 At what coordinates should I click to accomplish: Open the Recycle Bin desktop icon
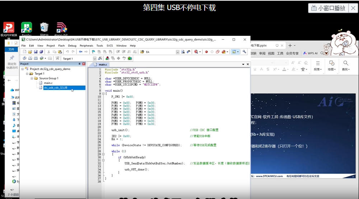pyautogui.click(x=44, y=29)
